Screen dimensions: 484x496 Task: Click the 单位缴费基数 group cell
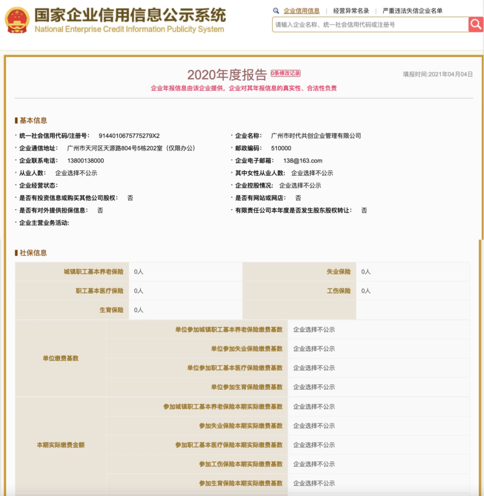click(x=61, y=358)
